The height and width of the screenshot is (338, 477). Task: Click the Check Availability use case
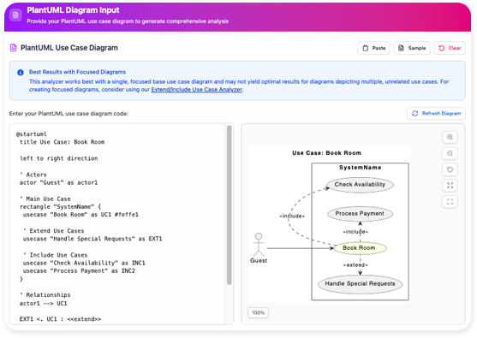pyautogui.click(x=360, y=185)
